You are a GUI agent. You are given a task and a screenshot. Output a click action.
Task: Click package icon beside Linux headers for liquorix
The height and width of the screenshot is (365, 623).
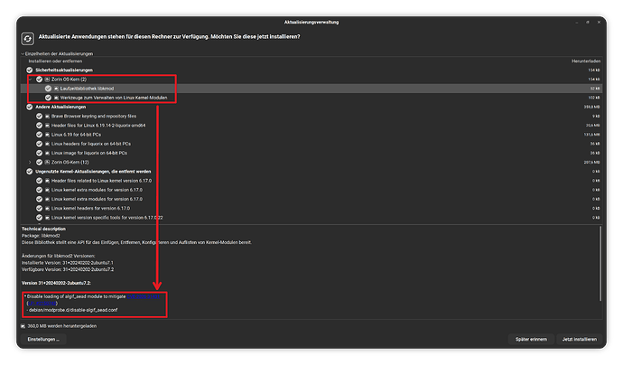tap(47, 144)
